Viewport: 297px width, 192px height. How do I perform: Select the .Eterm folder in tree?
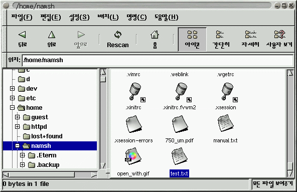(42, 155)
